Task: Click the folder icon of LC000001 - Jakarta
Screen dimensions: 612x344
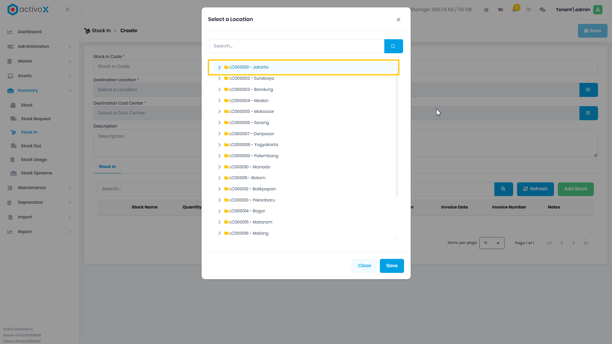Action: pyautogui.click(x=226, y=67)
